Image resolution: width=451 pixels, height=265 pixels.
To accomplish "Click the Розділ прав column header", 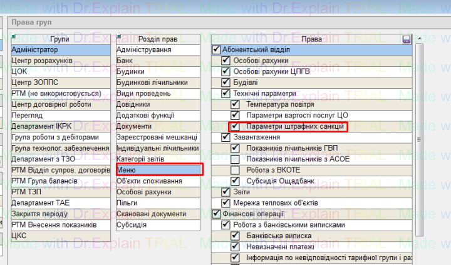I will (160, 39).
